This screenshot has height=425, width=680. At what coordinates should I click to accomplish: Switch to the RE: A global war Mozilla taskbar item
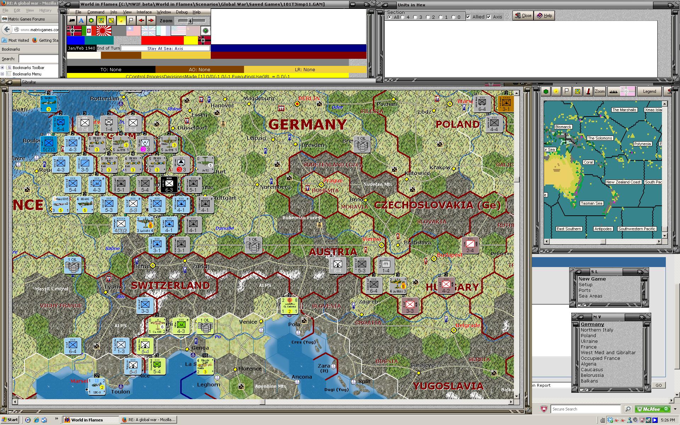click(148, 420)
